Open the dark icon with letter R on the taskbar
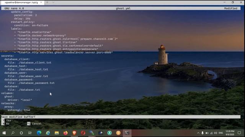 pos(101,133)
